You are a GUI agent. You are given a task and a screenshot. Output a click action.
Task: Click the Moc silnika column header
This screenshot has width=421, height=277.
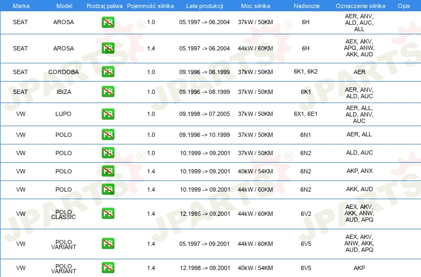[x=256, y=5]
